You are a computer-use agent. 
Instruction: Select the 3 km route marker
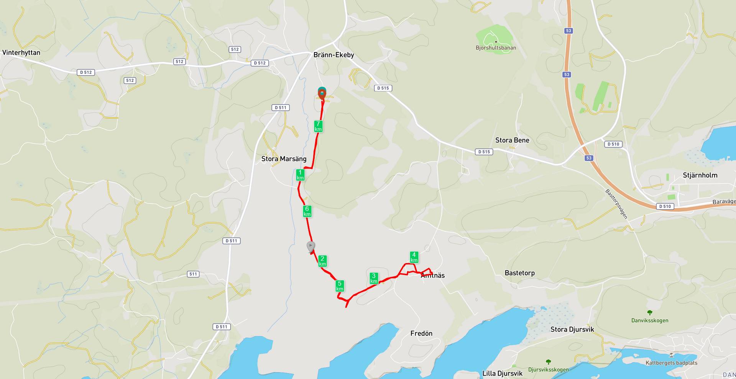[374, 278]
